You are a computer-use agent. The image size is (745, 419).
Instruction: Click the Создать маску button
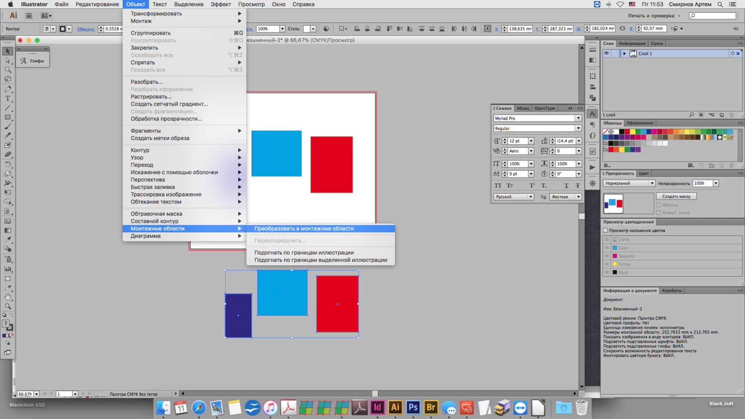(x=676, y=196)
